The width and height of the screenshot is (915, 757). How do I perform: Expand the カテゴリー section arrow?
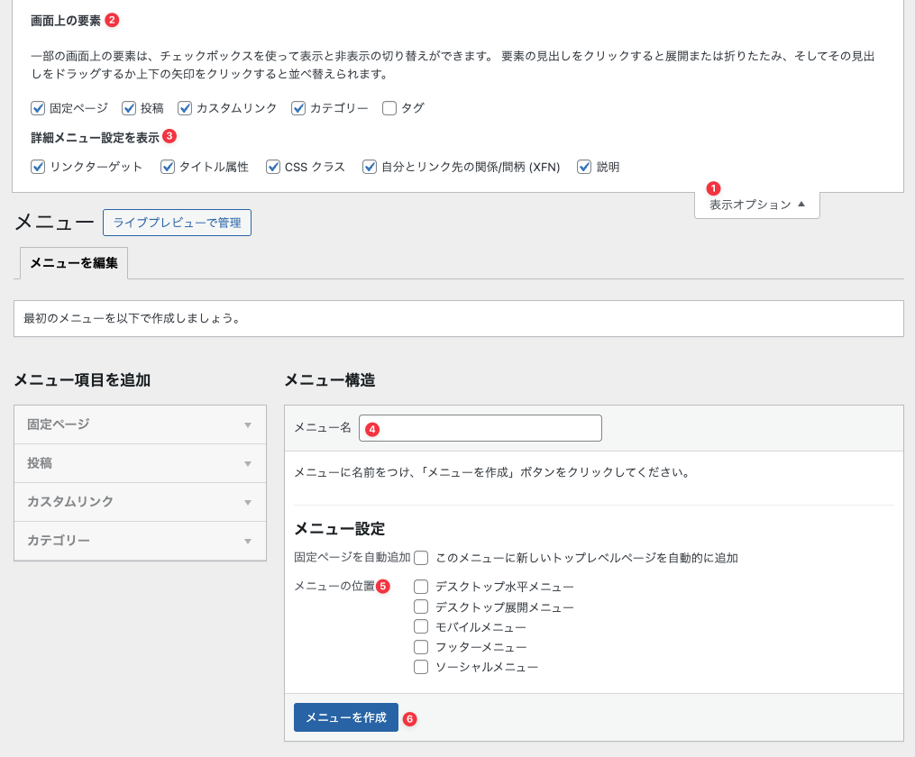248,541
